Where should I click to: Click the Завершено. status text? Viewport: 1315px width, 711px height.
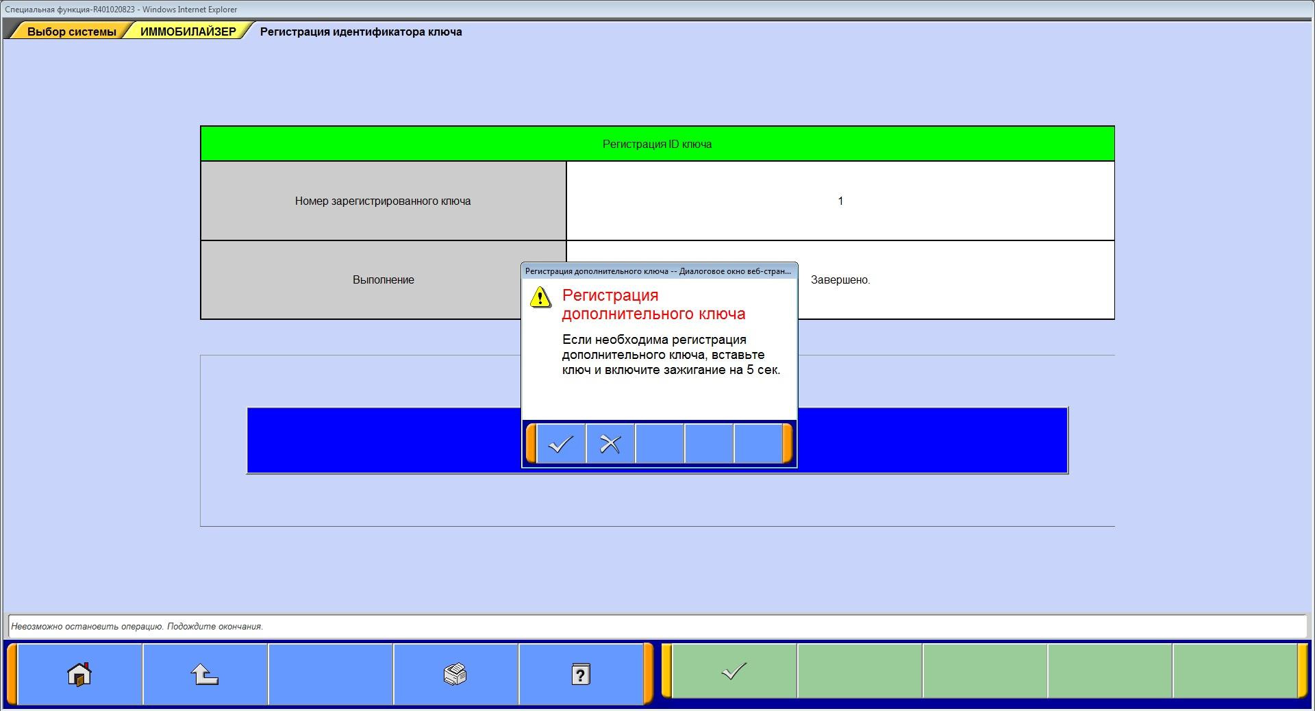(x=840, y=279)
